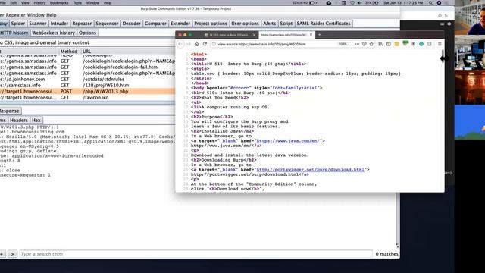Click the site info icon in Firefox address bar
This screenshot has width=485, height=273.
214,44
